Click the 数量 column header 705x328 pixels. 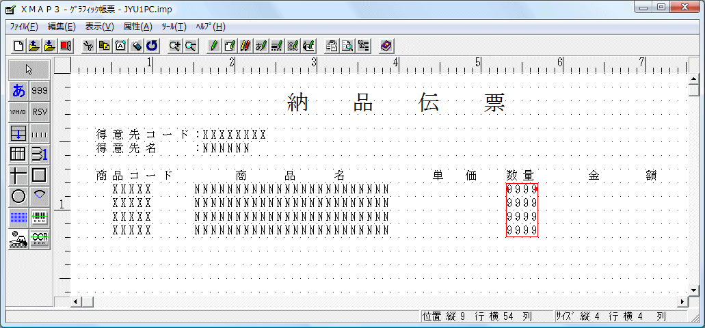[520, 176]
